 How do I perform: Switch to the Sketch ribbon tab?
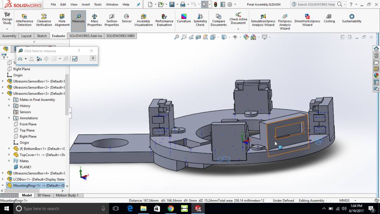pyautogui.click(x=42, y=36)
